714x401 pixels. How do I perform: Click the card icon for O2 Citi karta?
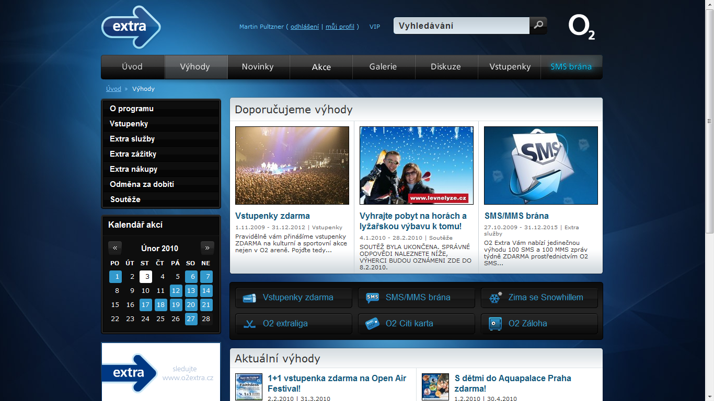coord(372,324)
